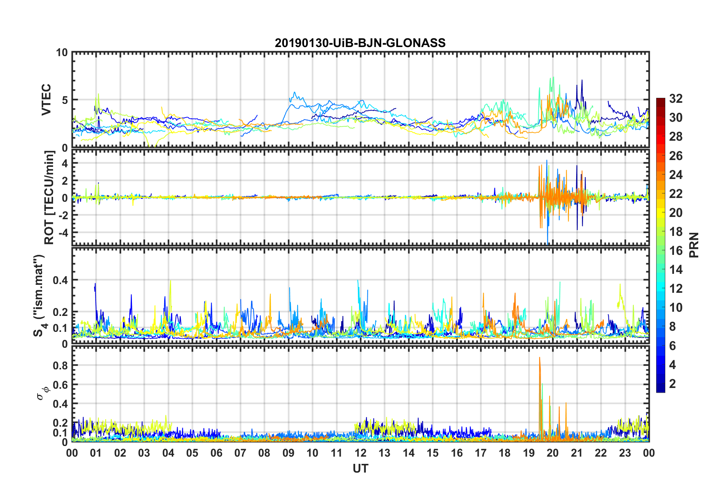The height and width of the screenshot is (490, 721).
Task: Click colorbar tick value 6
Action: tap(672, 346)
